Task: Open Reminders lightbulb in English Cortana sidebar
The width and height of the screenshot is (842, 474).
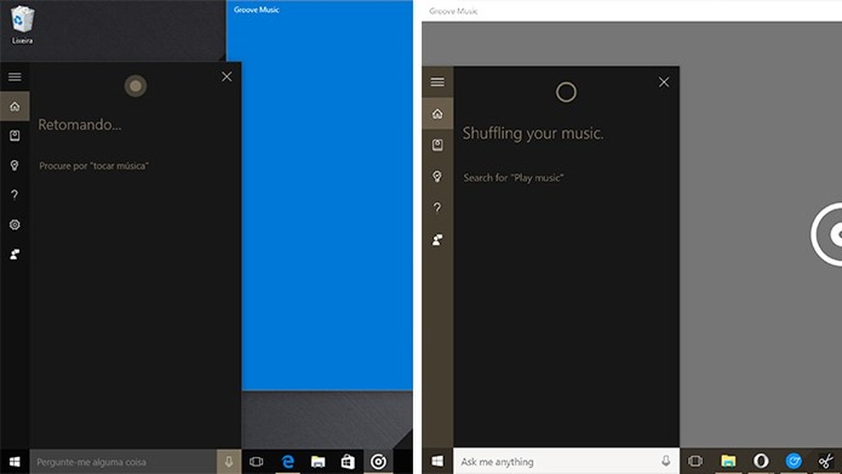Action: pos(437,176)
